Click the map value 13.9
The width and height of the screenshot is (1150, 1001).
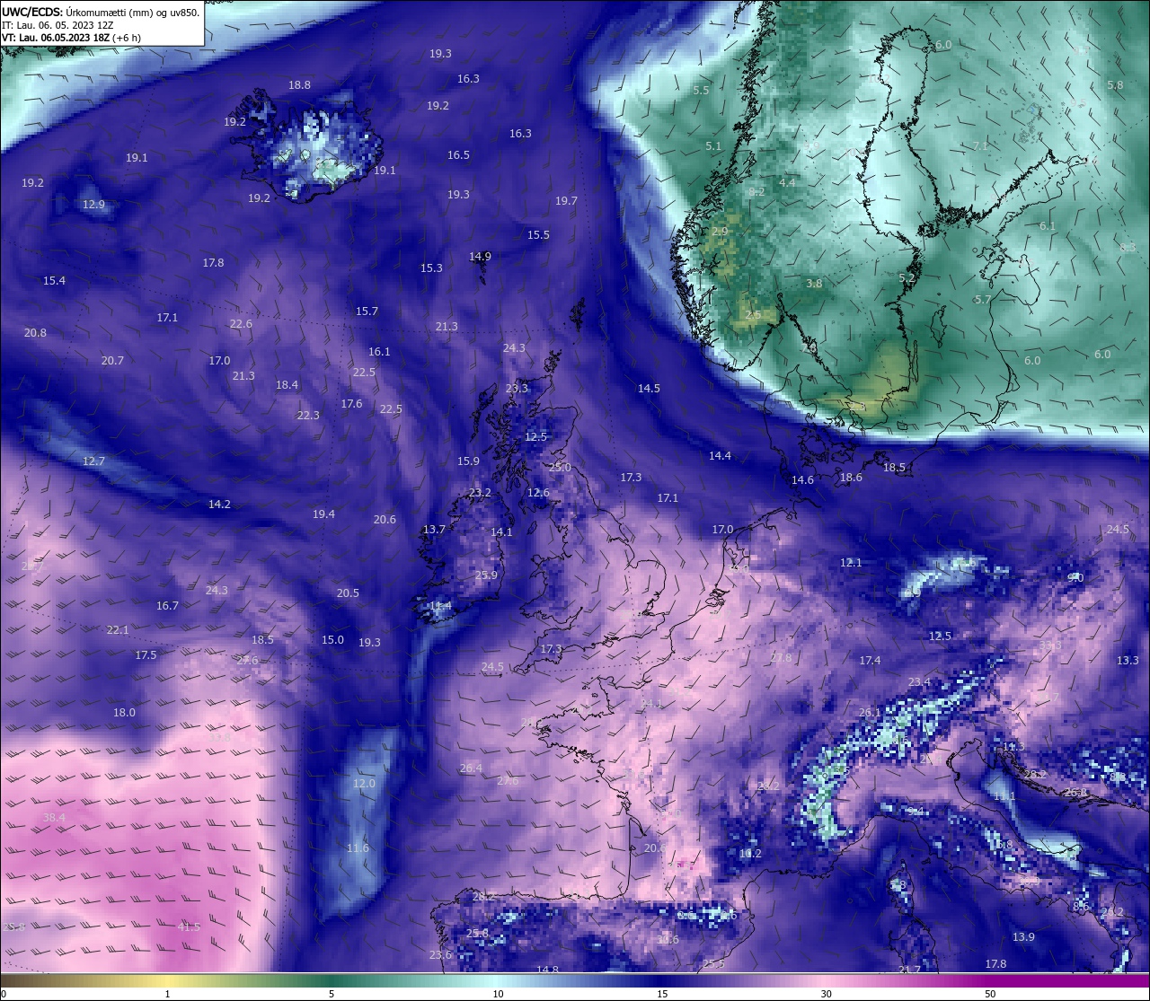tap(1023, 937)
